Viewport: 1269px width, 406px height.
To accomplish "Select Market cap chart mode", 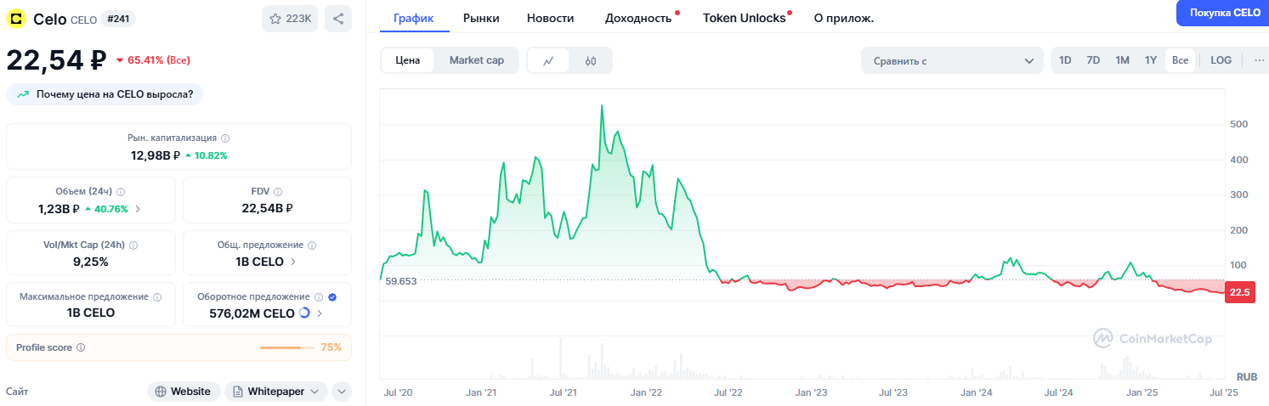I will click(476, 60).
